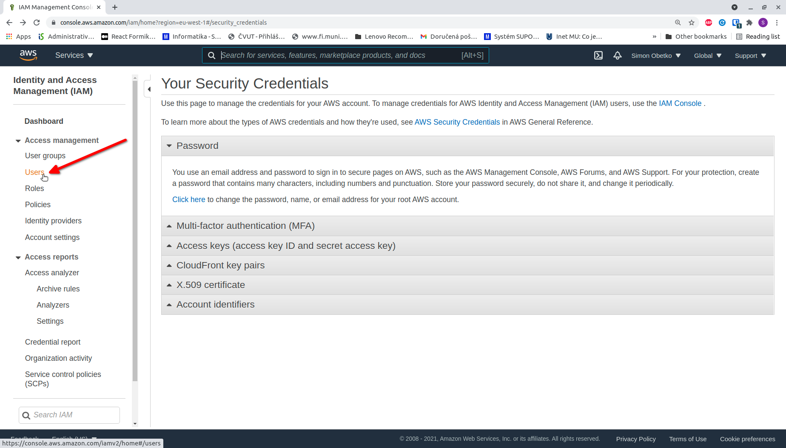Viewport: 786px width, 448px height.
Task: Open the browser zoom magnifier icon
Action: pyautogui.click(x=678, y=23)
